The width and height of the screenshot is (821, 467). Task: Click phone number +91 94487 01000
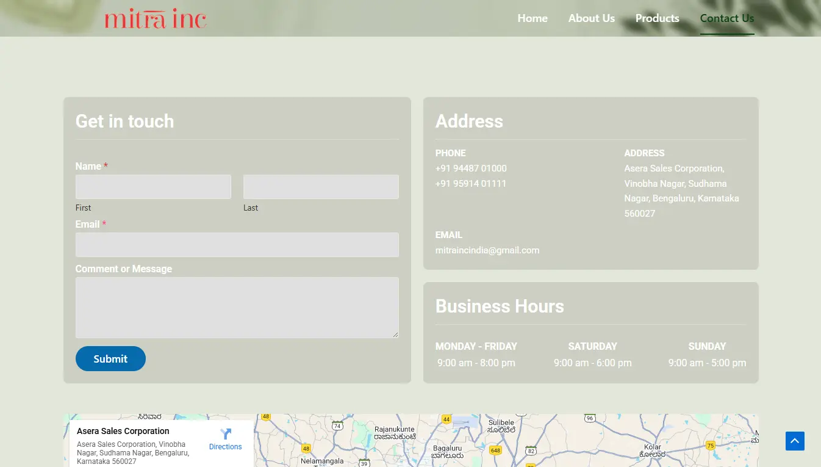tap(470, 168)
